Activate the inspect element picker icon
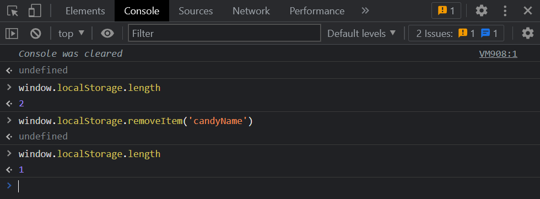The height and width of the screenshot is (199, 540). point(13,11)
